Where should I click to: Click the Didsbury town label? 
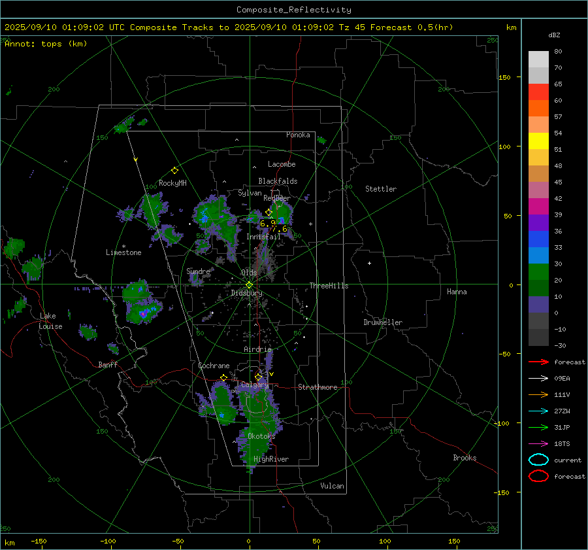point(246,293)
